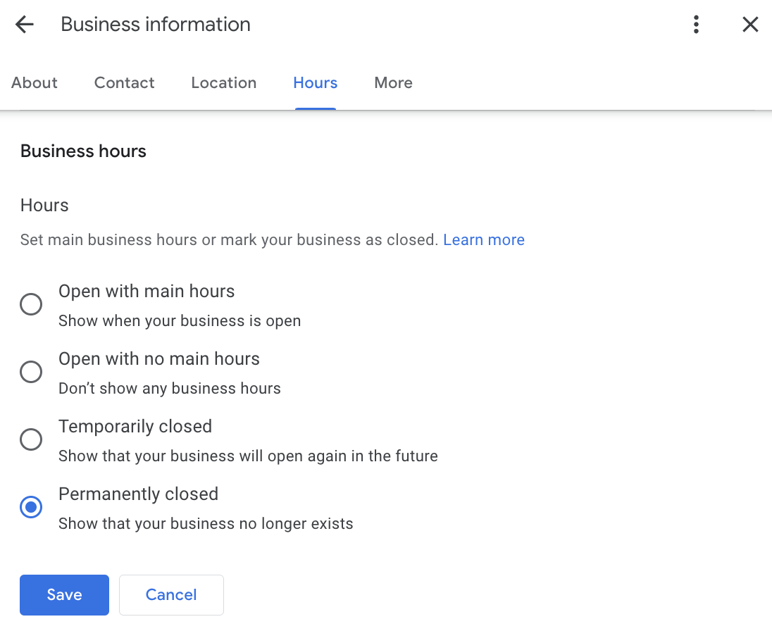Click 'Show that your business no longer exists' text
This screenshot has width=772, height=631.
click(206, 524)
